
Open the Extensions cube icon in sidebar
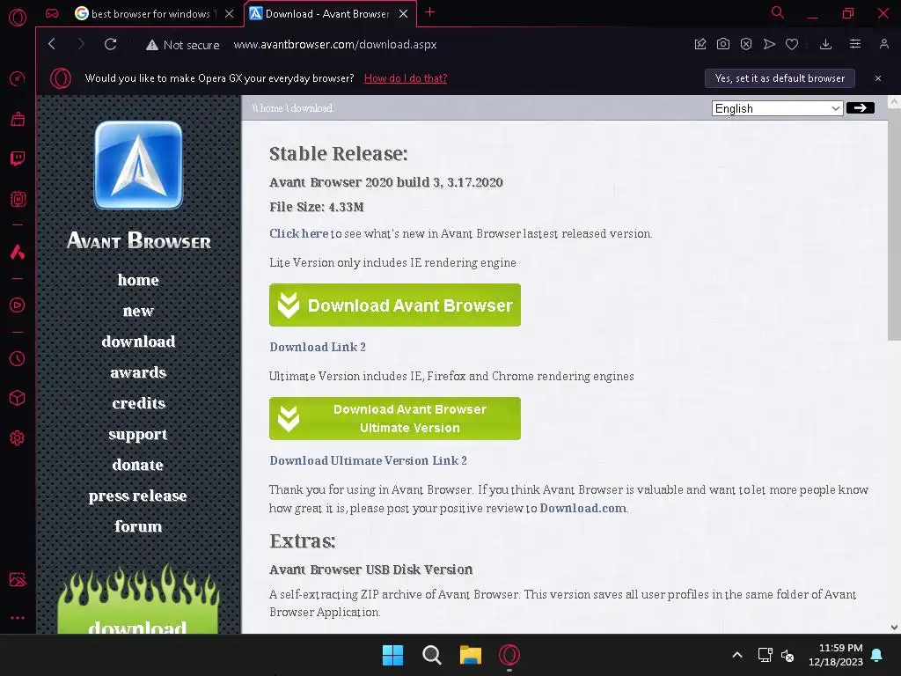click(18, 399)
